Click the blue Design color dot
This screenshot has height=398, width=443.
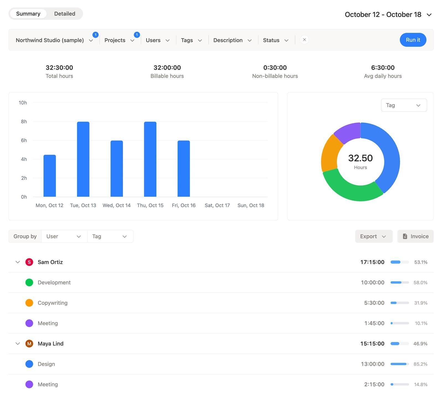click(29, 364)
